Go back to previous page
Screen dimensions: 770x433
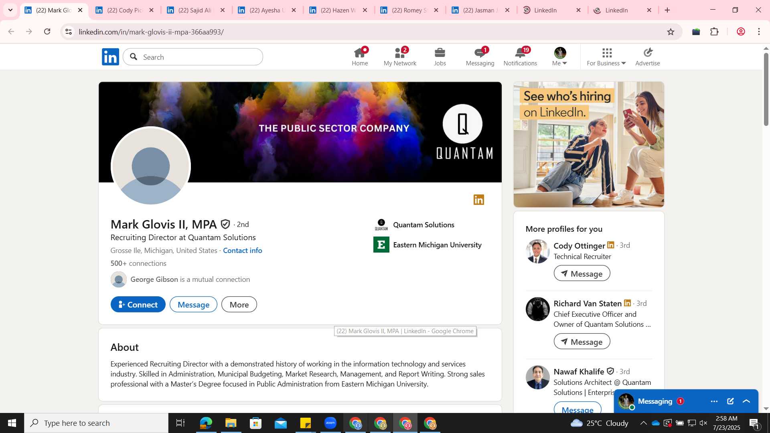pos(11,32)
